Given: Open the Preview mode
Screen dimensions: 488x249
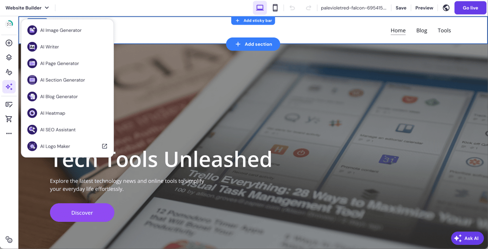Looking at the screenshot, I should (424, 8).
